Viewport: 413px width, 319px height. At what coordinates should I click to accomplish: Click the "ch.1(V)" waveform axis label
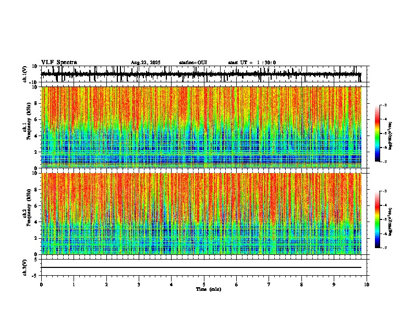[x=25, y=74]
